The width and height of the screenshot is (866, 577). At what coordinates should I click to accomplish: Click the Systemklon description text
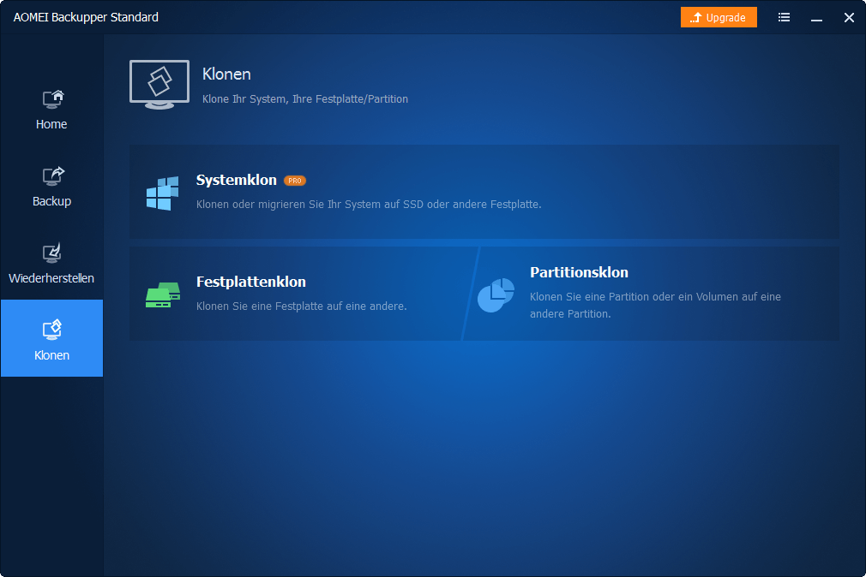point(369,204)
